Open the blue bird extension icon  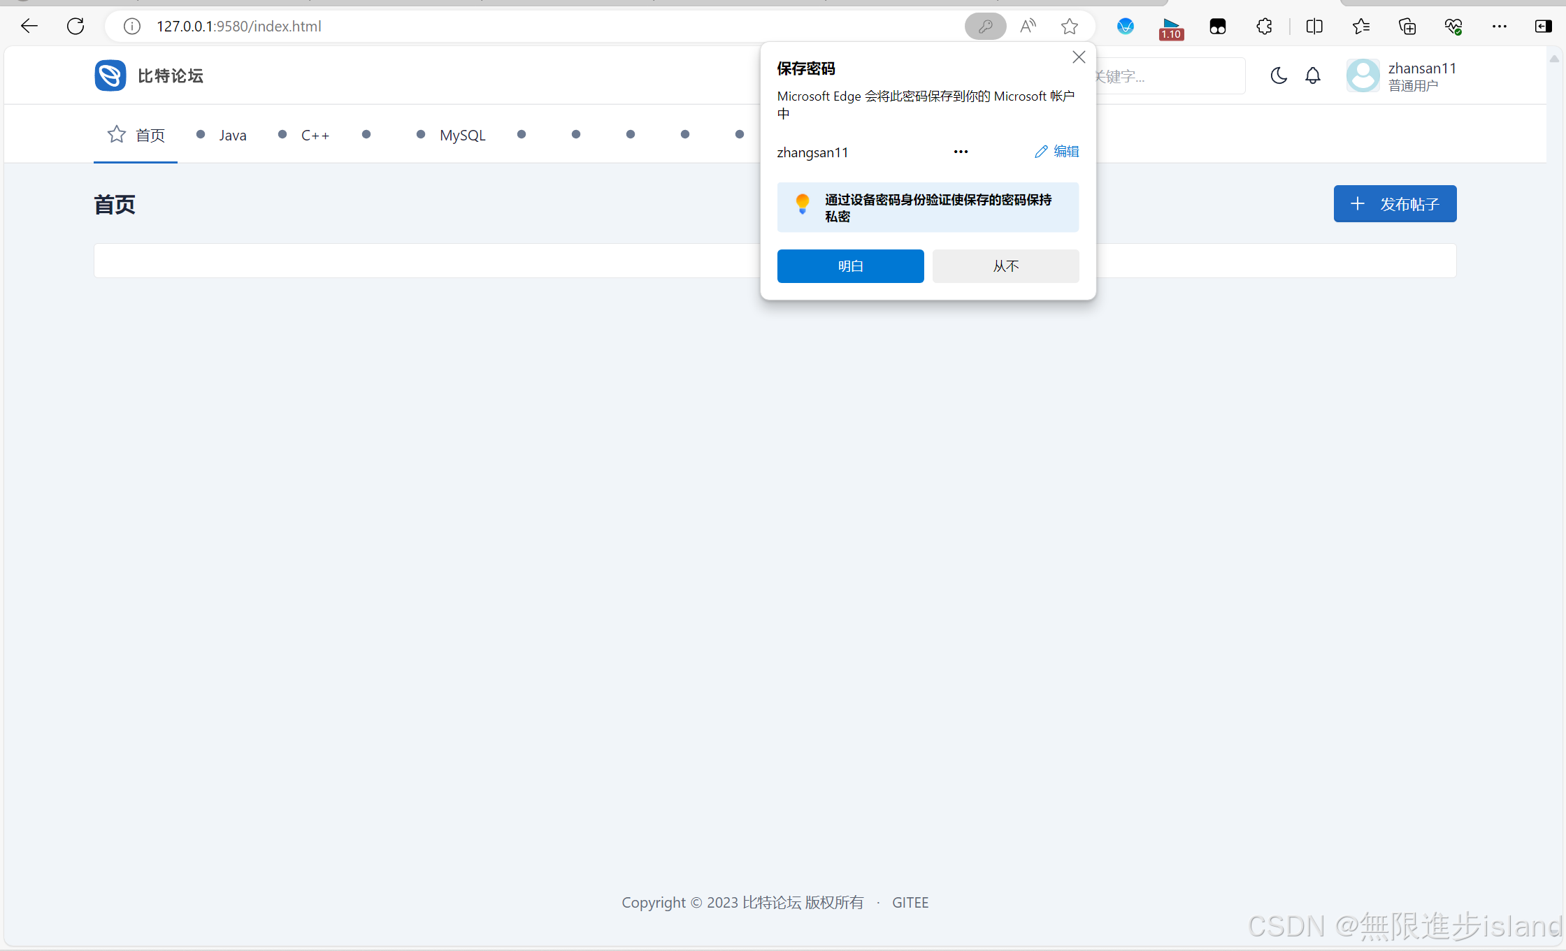click(1126, 27)
